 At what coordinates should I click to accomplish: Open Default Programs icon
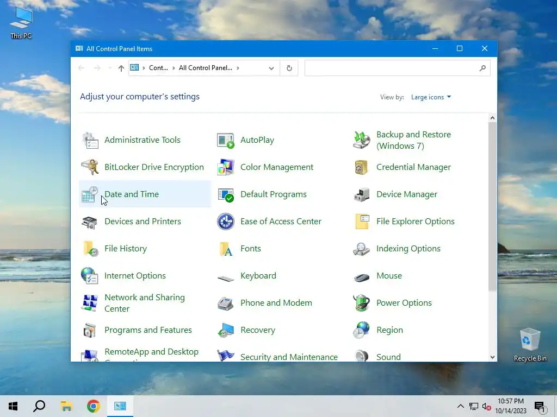pos(226,194)
